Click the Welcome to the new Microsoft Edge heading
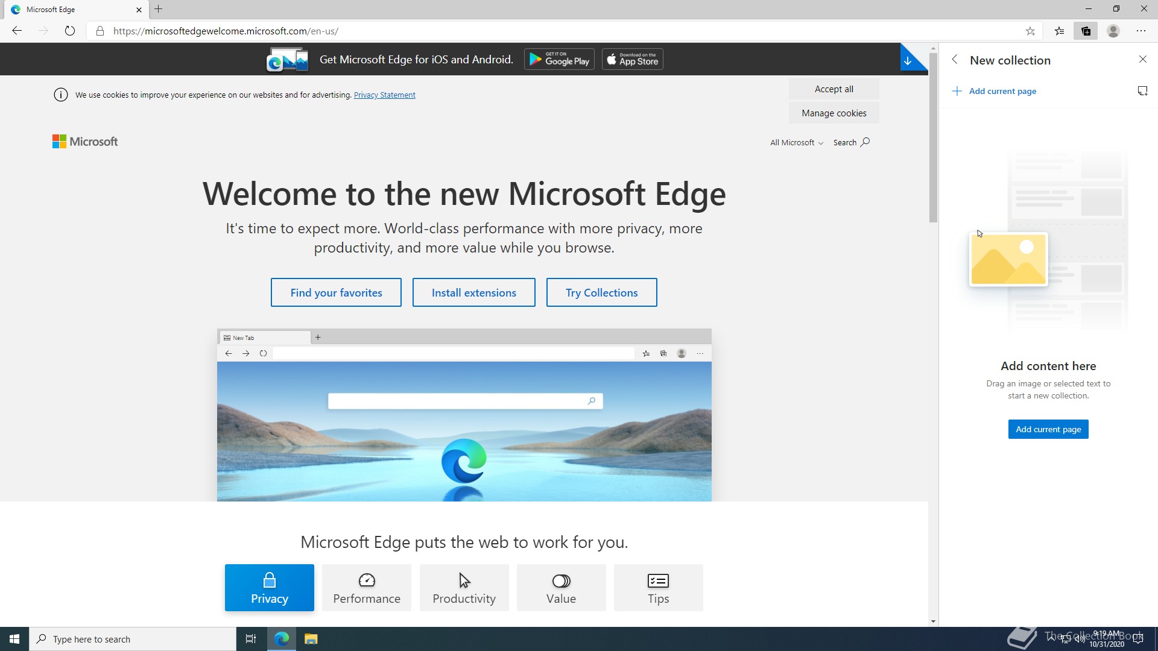Viewport: 1158px width, 651px height. (464, 193)
